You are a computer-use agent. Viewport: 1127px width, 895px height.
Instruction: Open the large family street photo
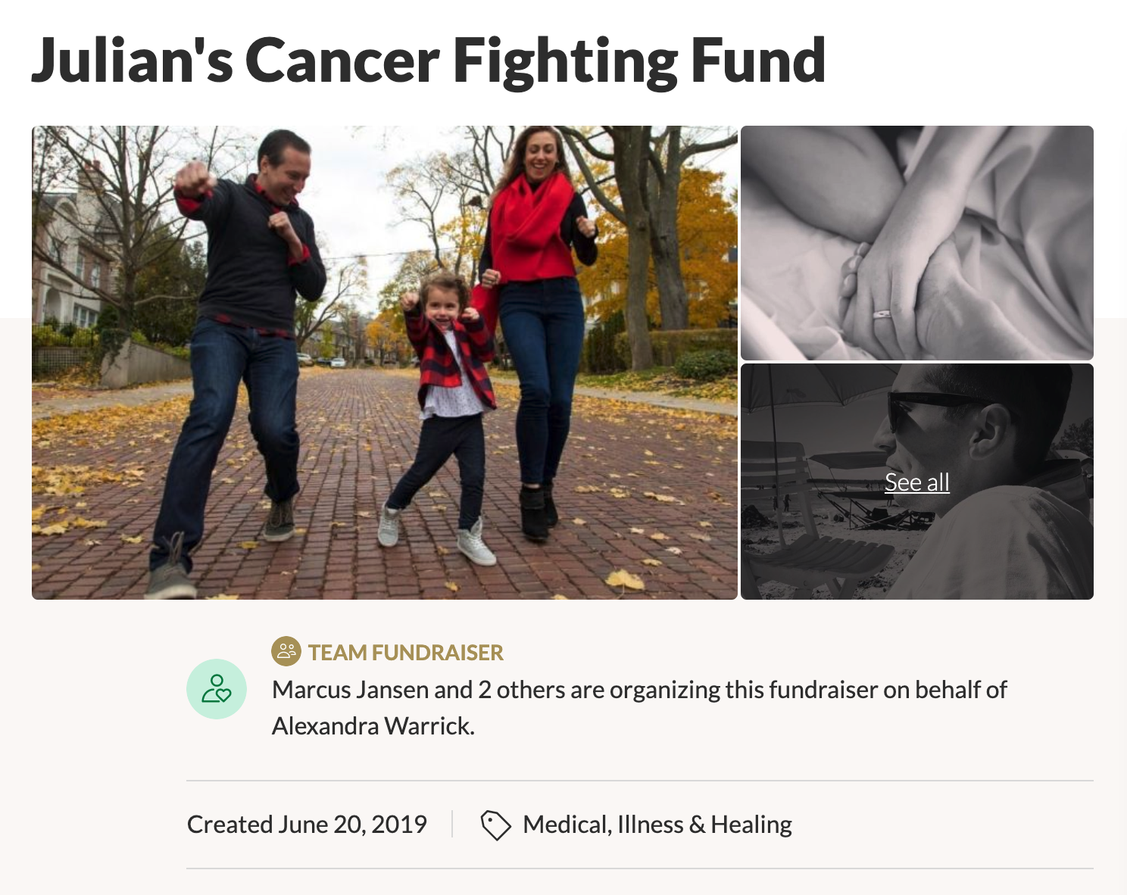pos(385,363)
